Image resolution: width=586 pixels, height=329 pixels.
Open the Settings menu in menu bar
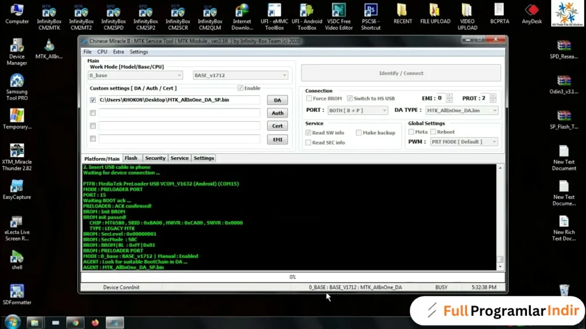click(138, 52)
